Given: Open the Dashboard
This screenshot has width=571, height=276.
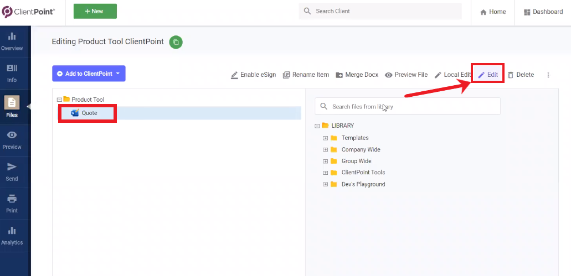Looking at the screenshot, I should 543,12.
